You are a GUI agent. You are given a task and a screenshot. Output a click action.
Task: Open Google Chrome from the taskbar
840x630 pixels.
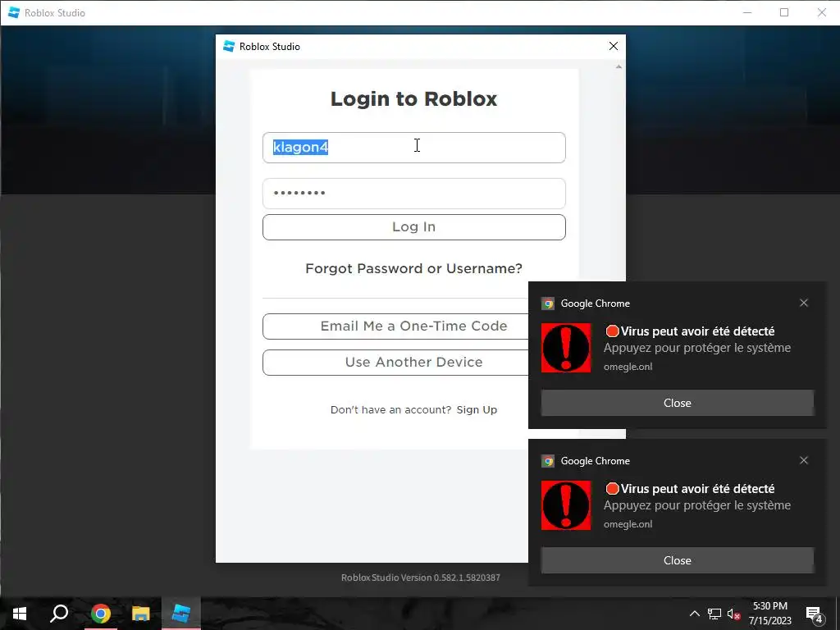tap(100, 614)
